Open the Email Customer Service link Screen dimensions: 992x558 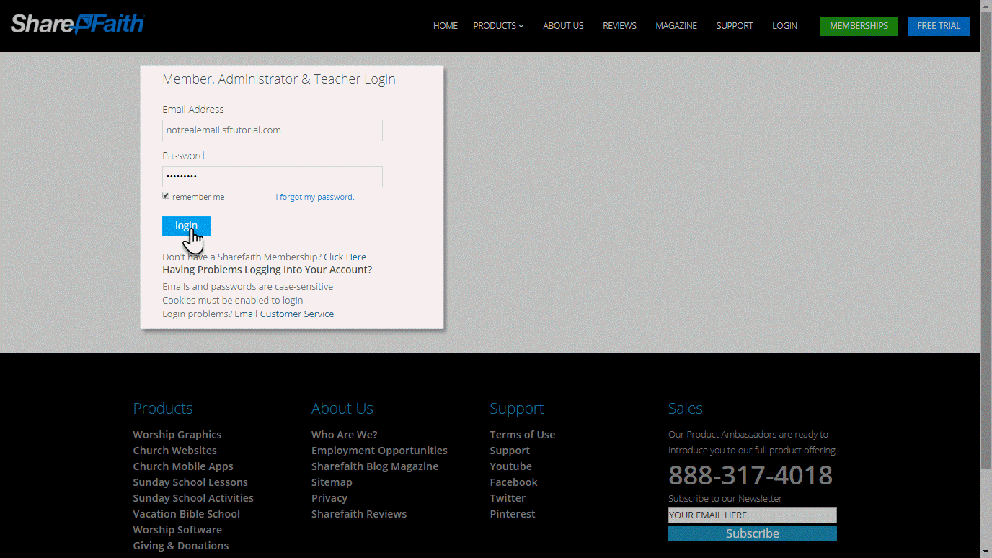click(x=284, y=314)
